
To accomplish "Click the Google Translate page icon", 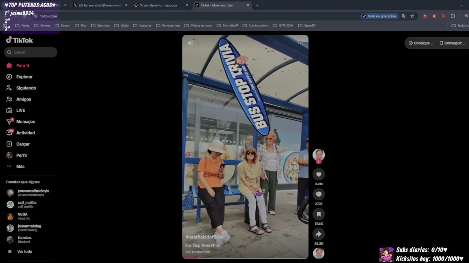I will pos(404,16).
